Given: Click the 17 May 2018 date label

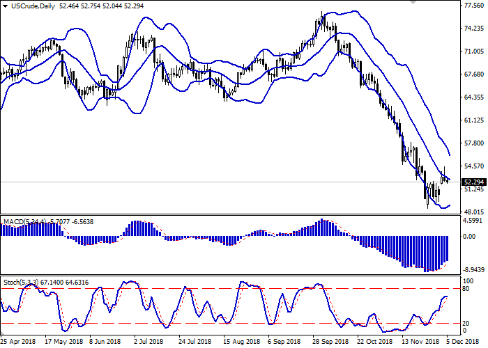Looking at the screenshot, I should click(x=64, y=342).
